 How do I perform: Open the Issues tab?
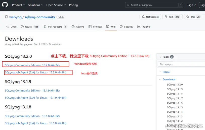tap(30, 27)
